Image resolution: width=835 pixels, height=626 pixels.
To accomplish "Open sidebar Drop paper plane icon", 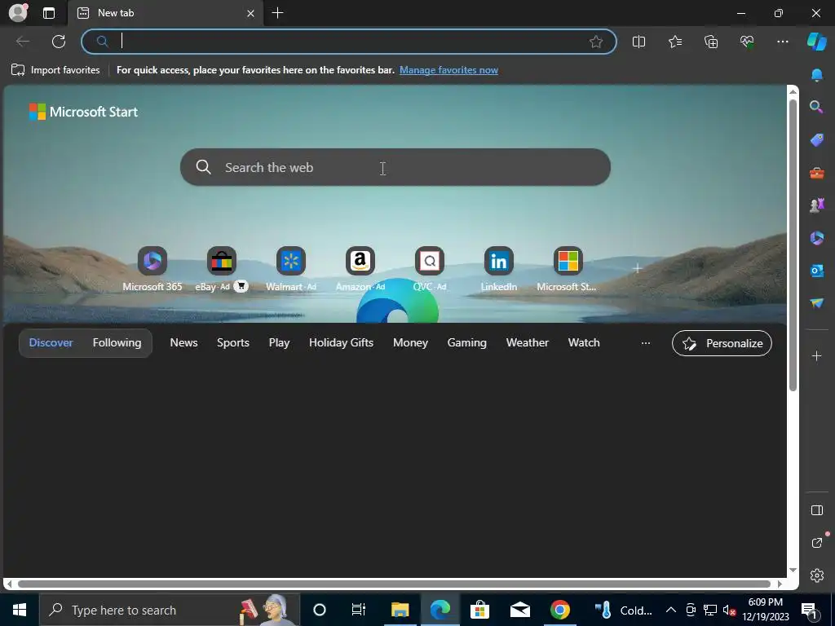I will pyautogui.click(x=816, y=303).
